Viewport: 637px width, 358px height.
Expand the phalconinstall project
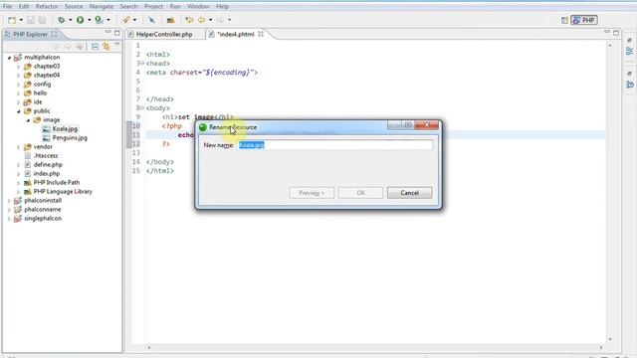9,201
